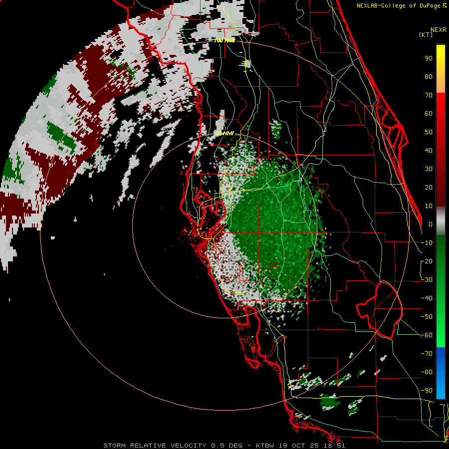Viewport: 449px width, 449px height.
Task: Click the 70 value on velocity scale
Action: (x=429, y=95)
